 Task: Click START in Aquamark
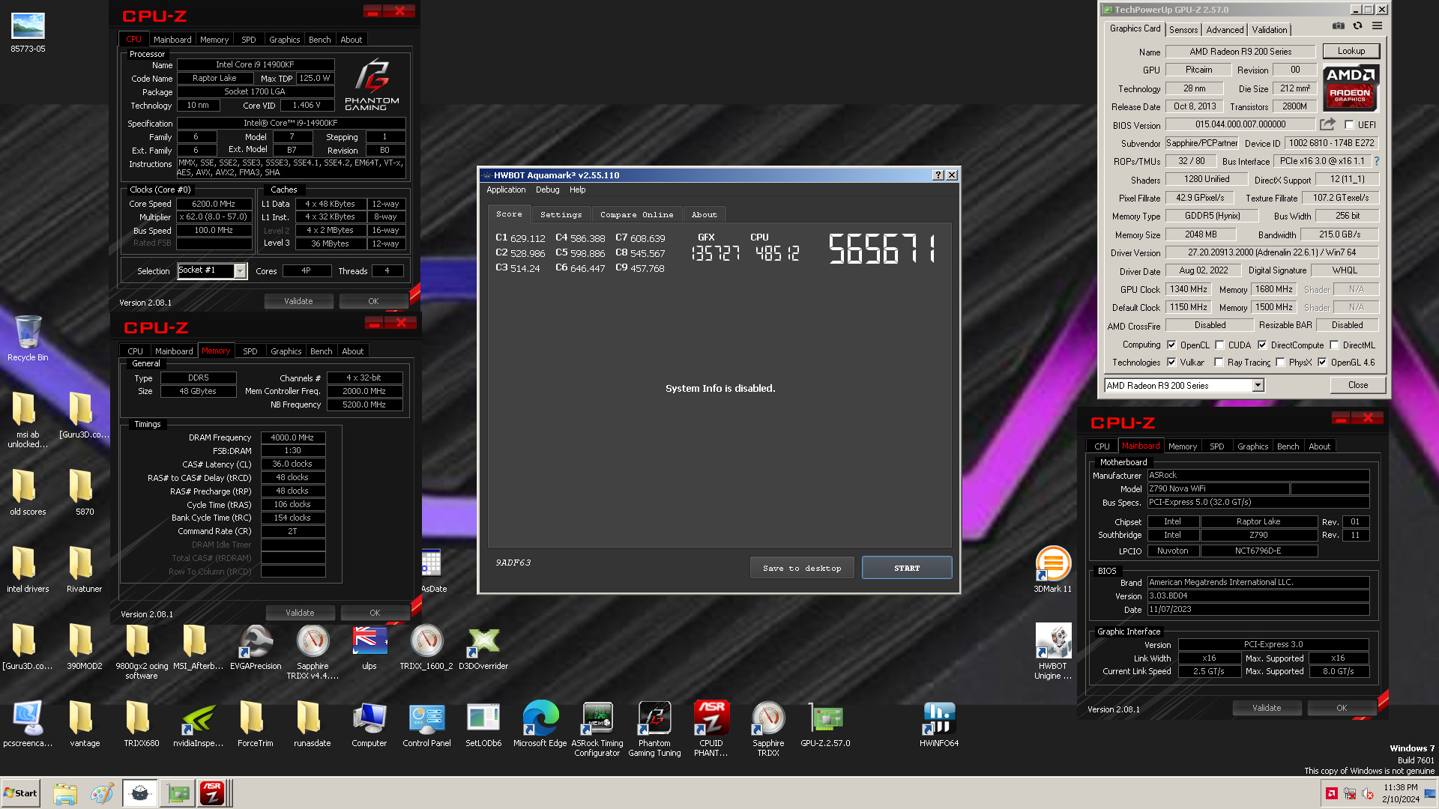[x=907, y=568]
